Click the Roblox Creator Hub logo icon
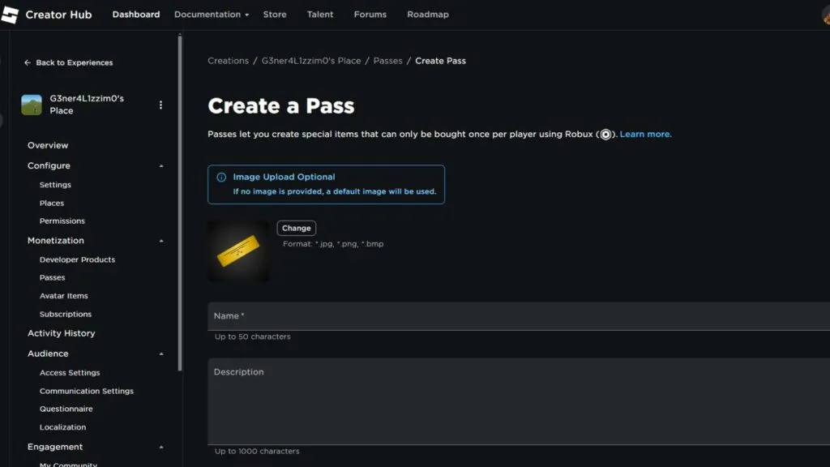This screenshot has width=830, height=467. click(x=10, y=15)
